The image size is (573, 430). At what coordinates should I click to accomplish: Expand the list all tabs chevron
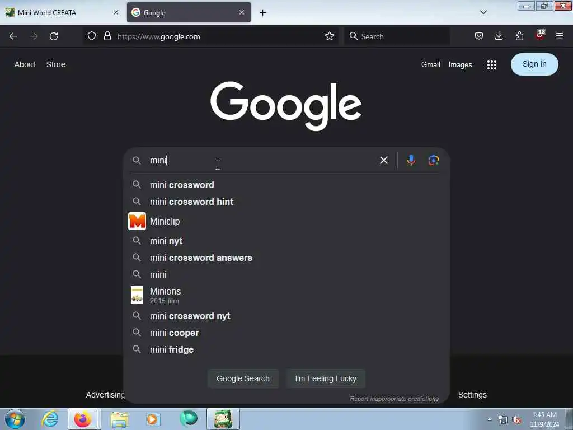click(x=483, y=12)
